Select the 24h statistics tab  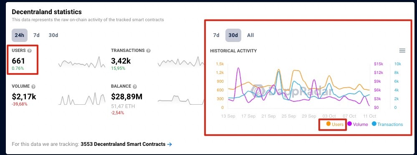coord(20,35)
